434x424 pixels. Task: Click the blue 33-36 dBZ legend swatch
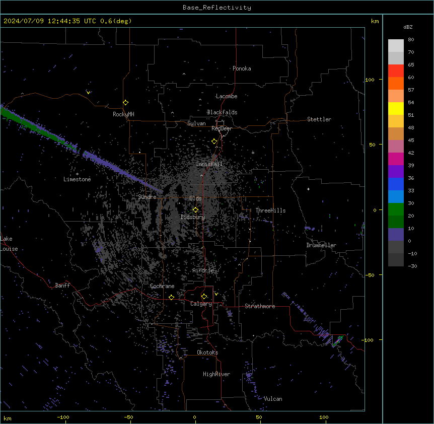coord(396,184)
